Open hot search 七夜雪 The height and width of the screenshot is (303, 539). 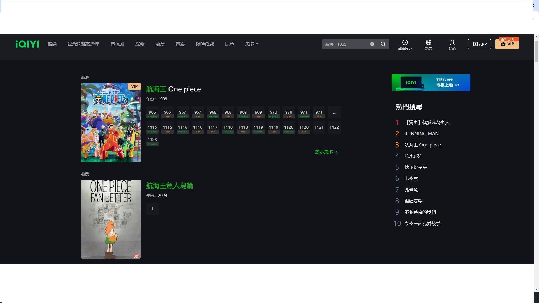point(411,179)
